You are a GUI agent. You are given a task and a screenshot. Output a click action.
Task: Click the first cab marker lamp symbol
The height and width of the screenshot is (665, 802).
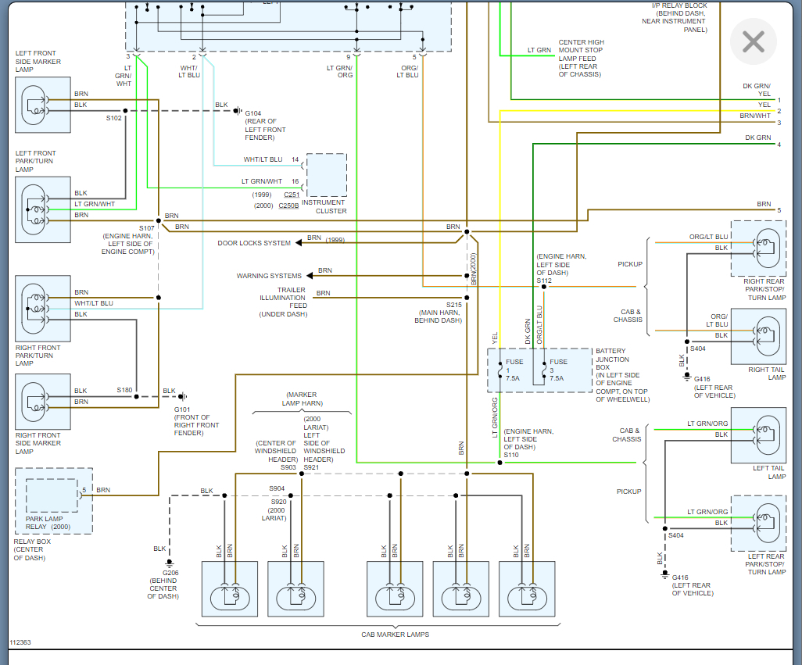pyautogui.click(x=230, y=589)
